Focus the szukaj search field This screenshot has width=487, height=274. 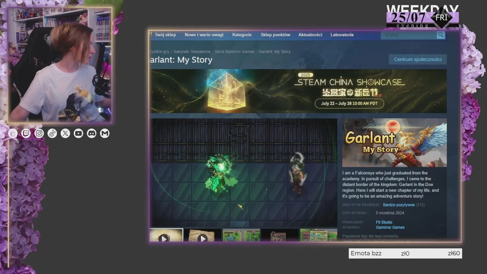(409, 35)
